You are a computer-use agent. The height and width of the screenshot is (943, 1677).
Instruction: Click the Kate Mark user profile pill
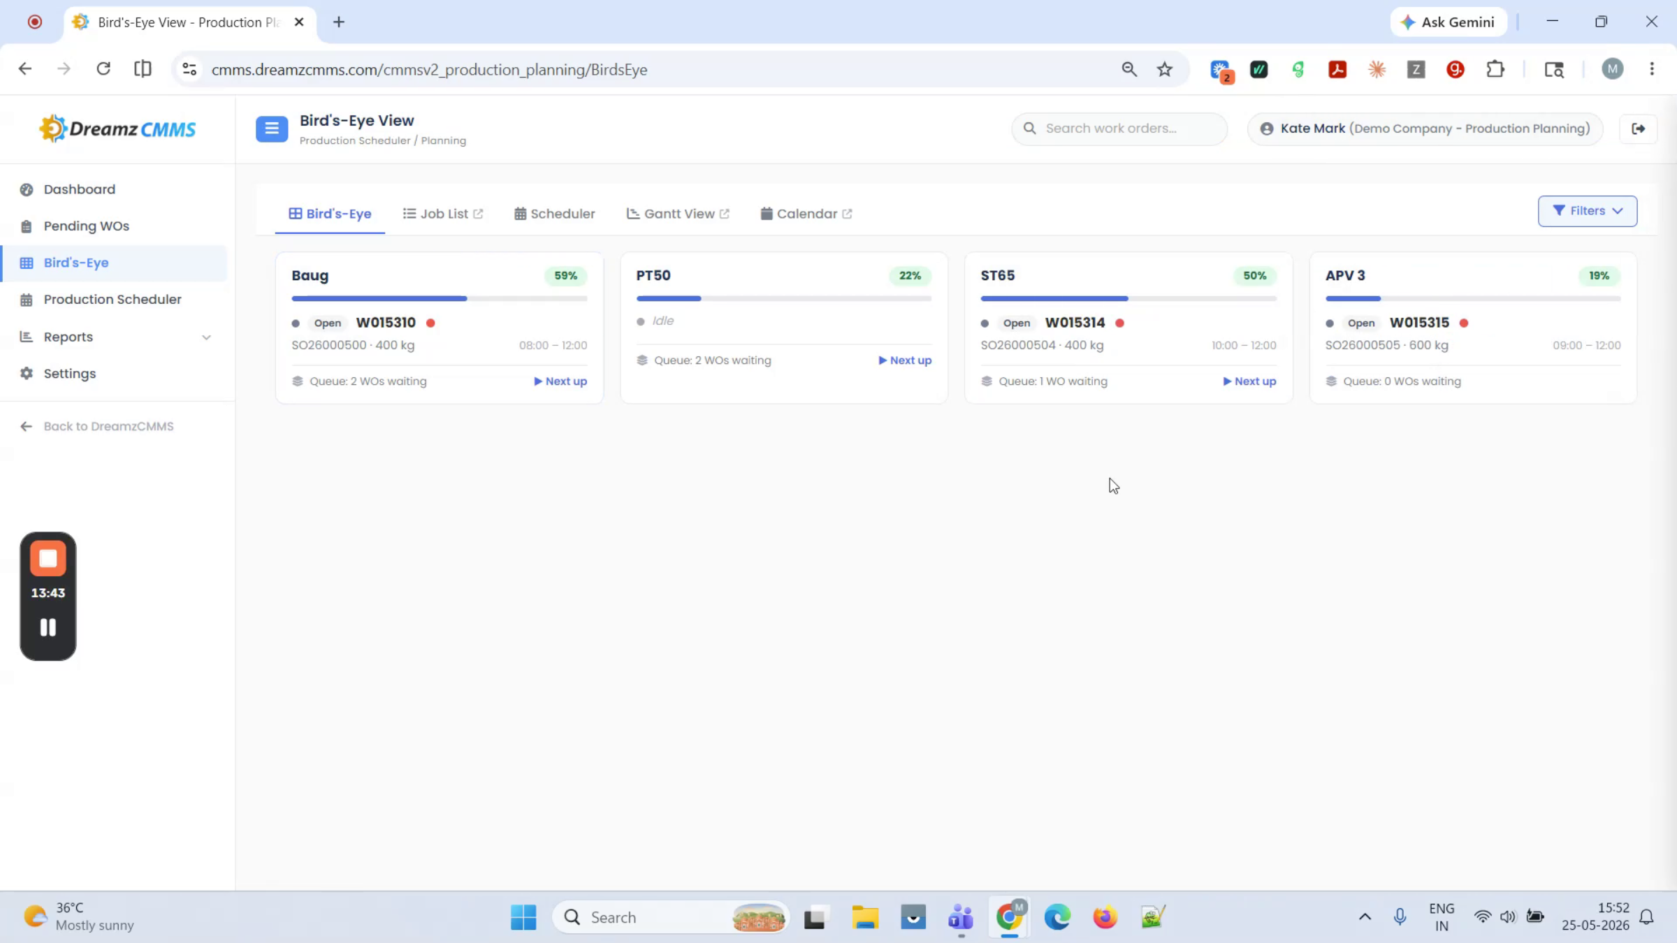click(x=1425, y=129)
